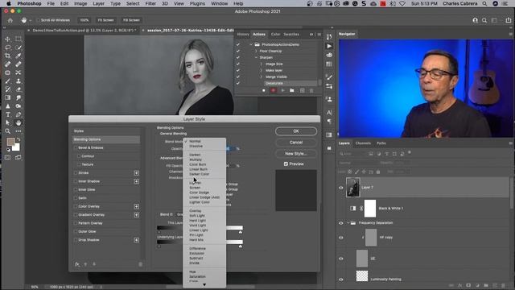Select the Lasso tool
The height and width of the screenshot is (290, 515).
pyautogui.click(x=7, y=48)
